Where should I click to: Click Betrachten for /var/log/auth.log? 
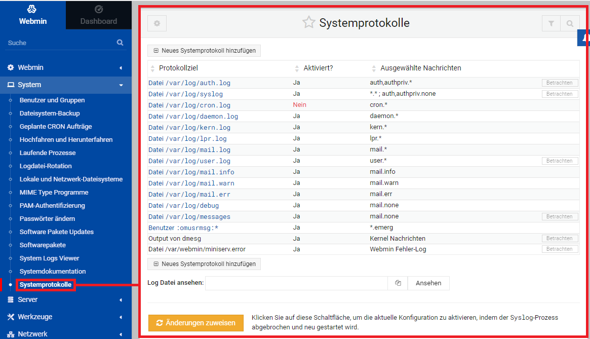click(560, 83)
